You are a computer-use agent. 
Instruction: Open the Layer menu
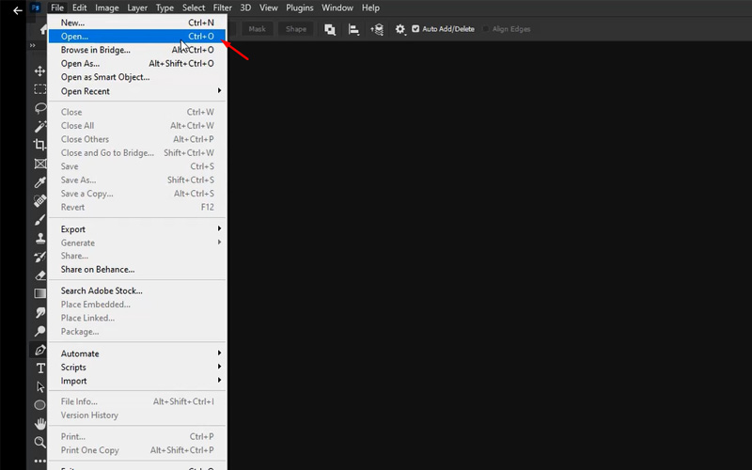(137, 8)
